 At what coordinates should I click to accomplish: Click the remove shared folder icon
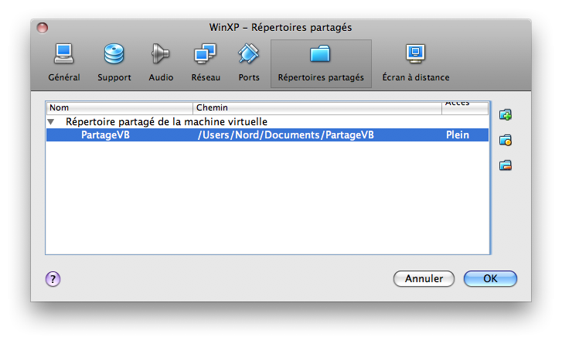pyautogui.click(x=506, y=165)
